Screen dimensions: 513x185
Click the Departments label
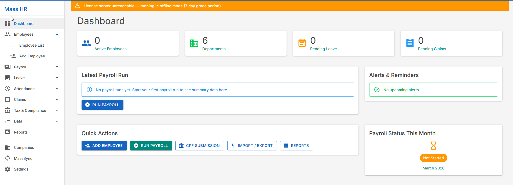coord(214,49)
